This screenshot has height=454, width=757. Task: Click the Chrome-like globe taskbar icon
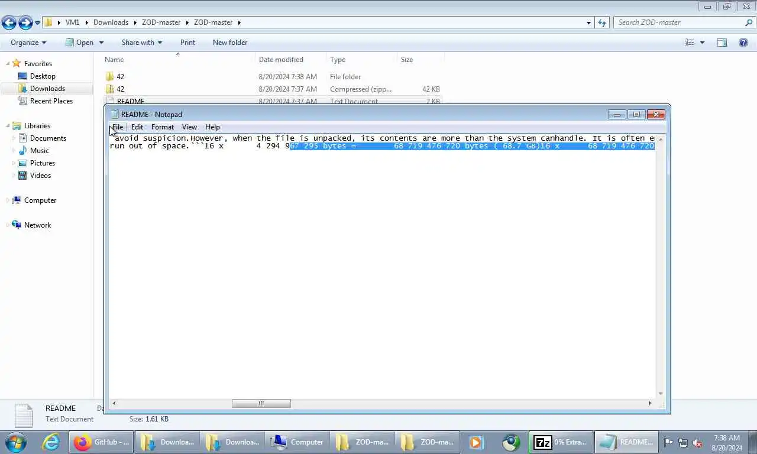pyautogui.click(x=510, y=442)
